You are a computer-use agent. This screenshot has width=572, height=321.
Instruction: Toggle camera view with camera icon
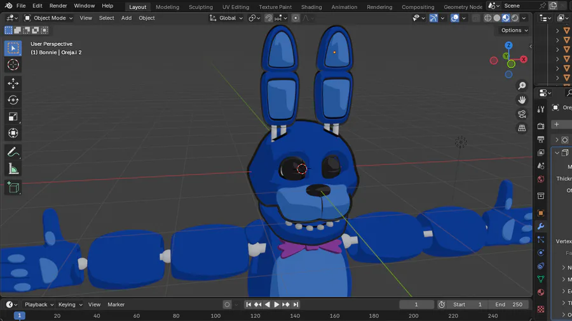coord(522,114)
